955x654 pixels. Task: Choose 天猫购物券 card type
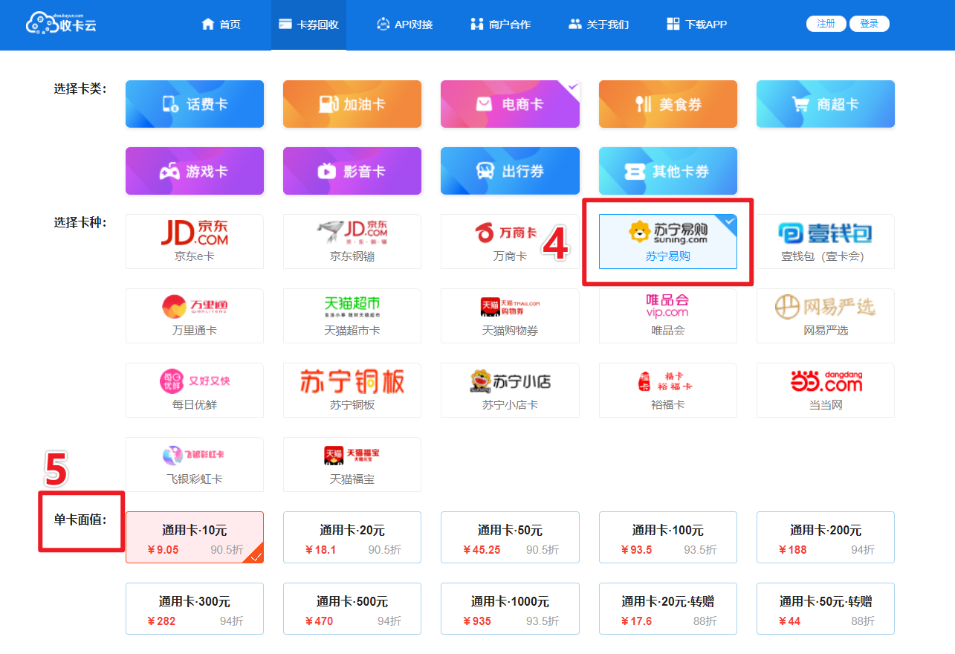click(x=510, y=316)
